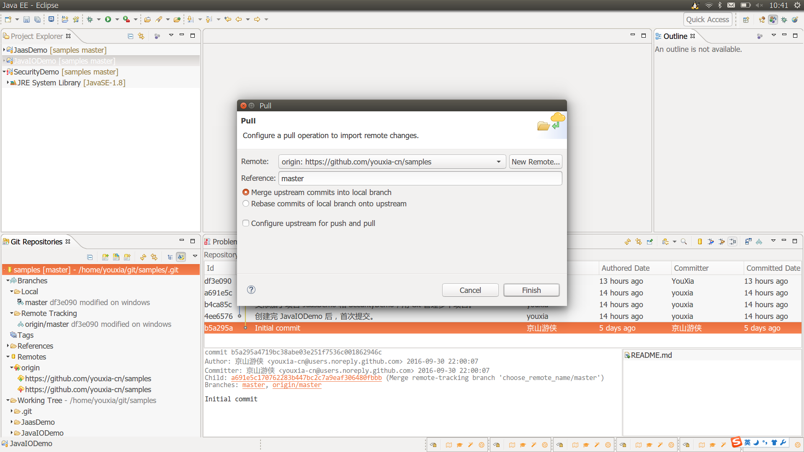Viewport: 804px width, 452px height.
Task: Click the origin/master branch link
Action: click(297, 385)
